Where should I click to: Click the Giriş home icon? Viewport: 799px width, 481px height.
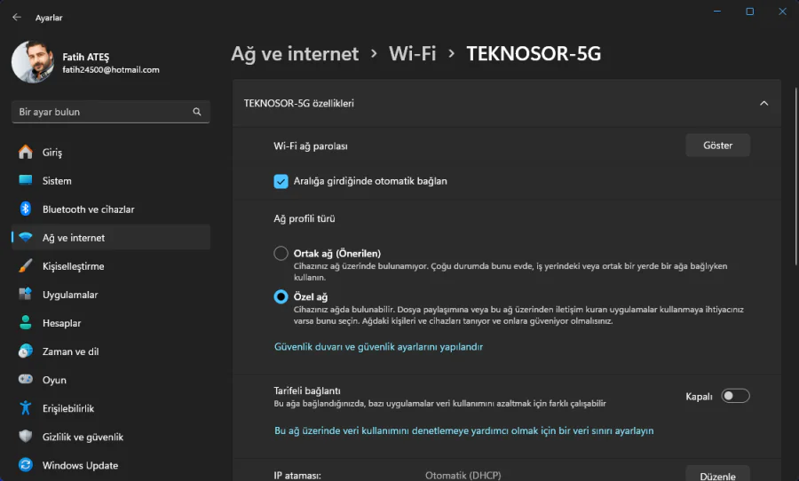26,152
